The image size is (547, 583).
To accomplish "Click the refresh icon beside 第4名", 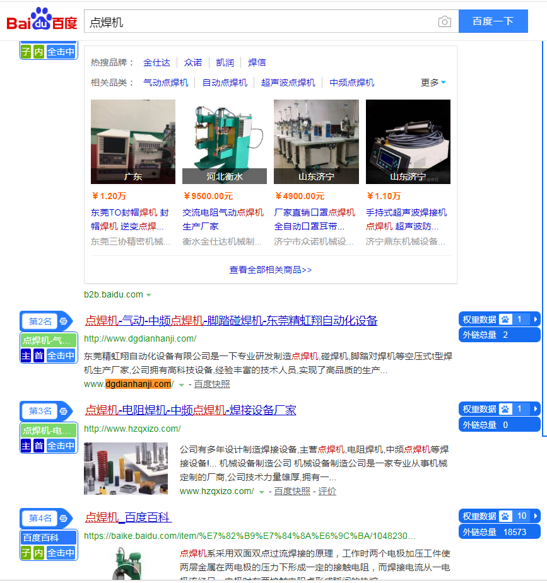I will click(64, 518).
